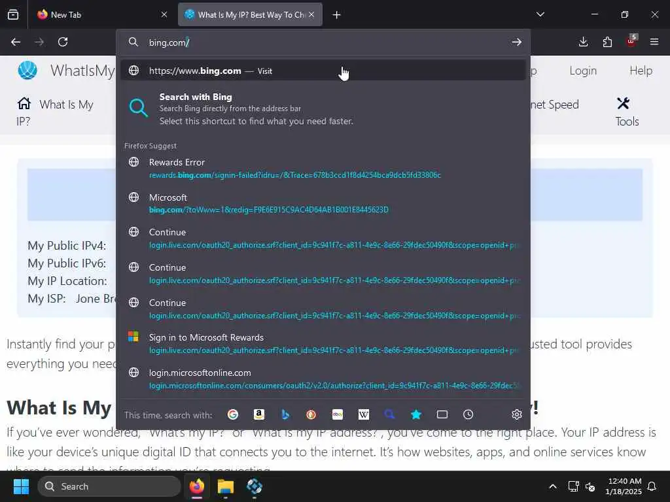This screenshot has width=670, height=502.
Task: Click the red extension badge icon
Action: [x=631, y=41]
